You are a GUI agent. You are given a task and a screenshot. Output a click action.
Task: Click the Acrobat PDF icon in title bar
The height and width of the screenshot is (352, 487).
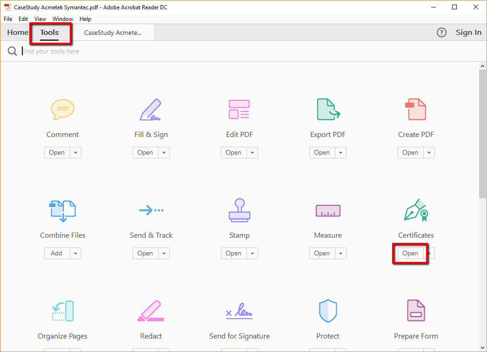(x=7, y=7)
